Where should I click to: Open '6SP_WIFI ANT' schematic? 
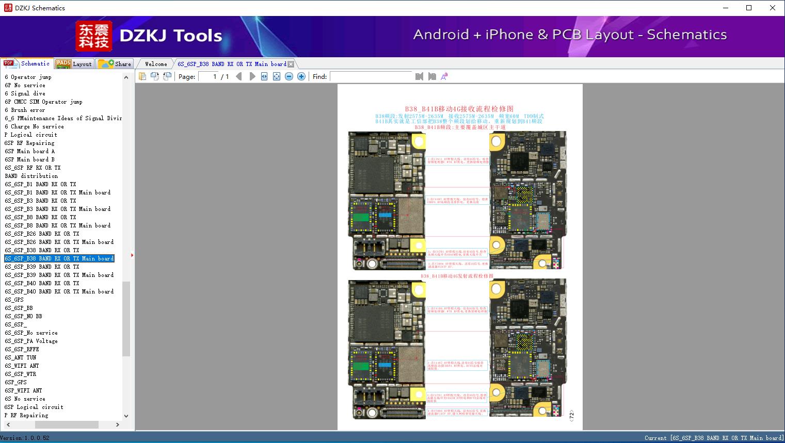click(x=24, y=390)
